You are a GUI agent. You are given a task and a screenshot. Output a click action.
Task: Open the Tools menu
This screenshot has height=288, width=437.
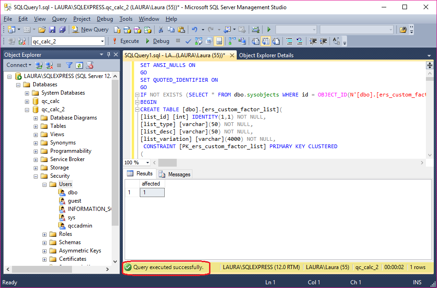[x=126, y=19]
